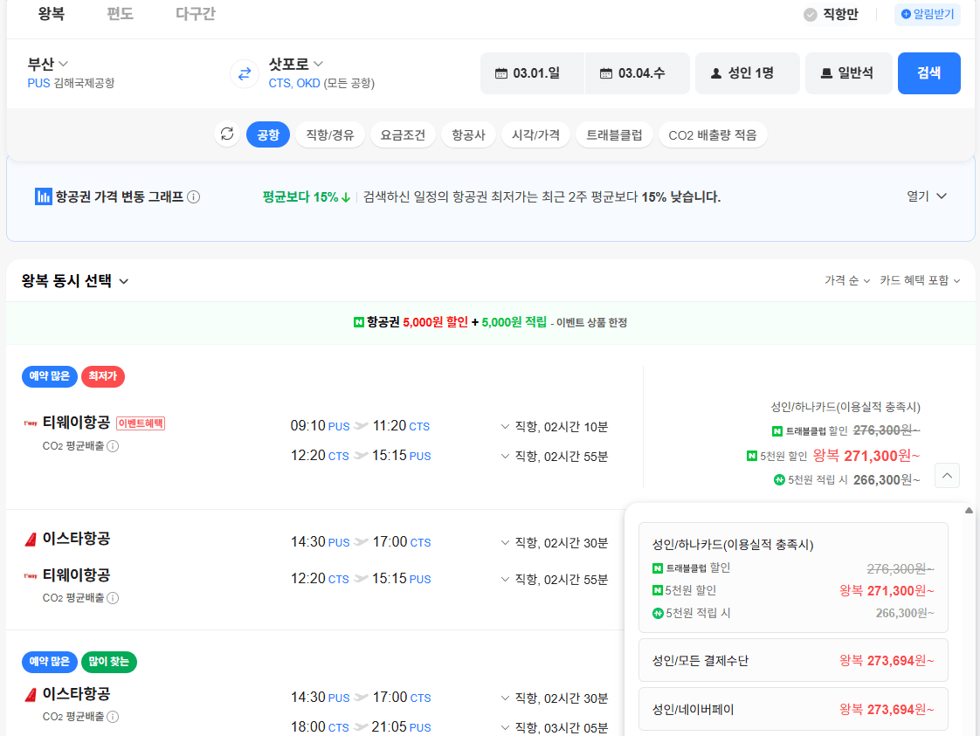Click the seat class icon
The width and height of the screenshot is (980, 736).
pyautogui.click(x=826, y=73)
